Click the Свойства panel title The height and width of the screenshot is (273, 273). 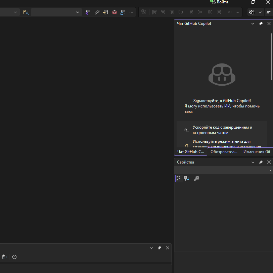[x=185, y=162]
